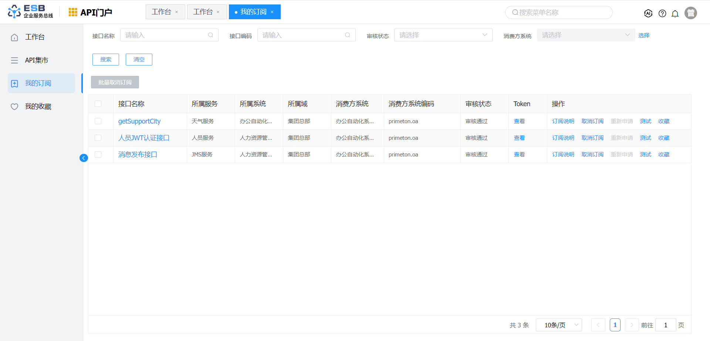Image resolution: width=710 pixels, height=341 pixels.
Task: Click the AI assistant icon in header
Action: 648,13
